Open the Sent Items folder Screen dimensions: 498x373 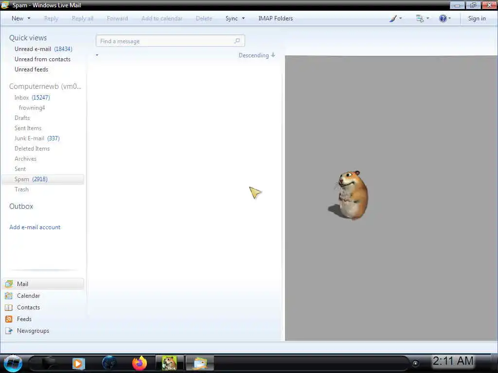[28, 128]
